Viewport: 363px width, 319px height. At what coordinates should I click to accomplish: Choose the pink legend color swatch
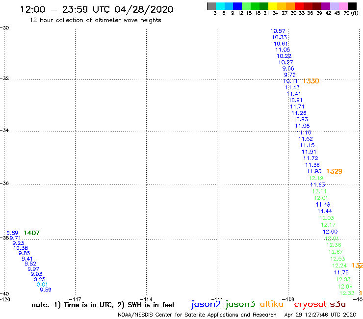[343, 6]
